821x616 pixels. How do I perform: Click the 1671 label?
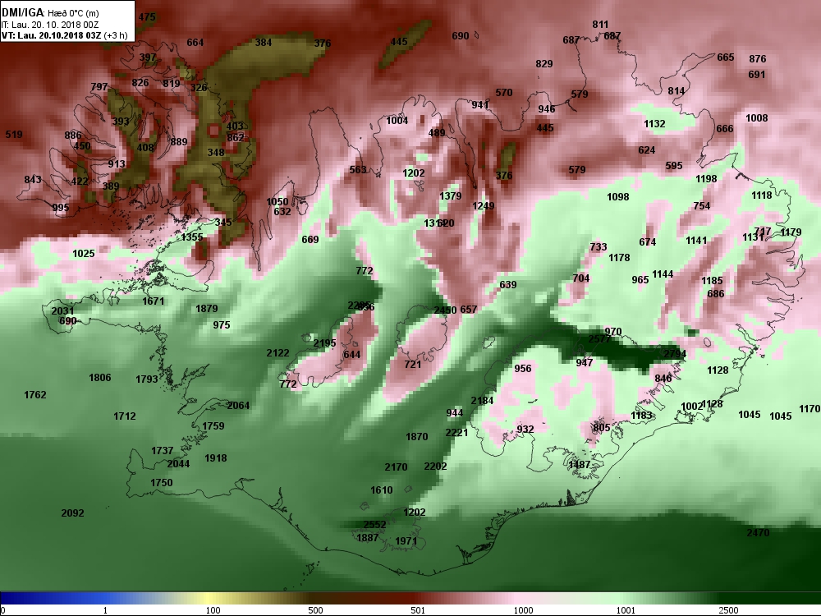[x=154, y=301]
